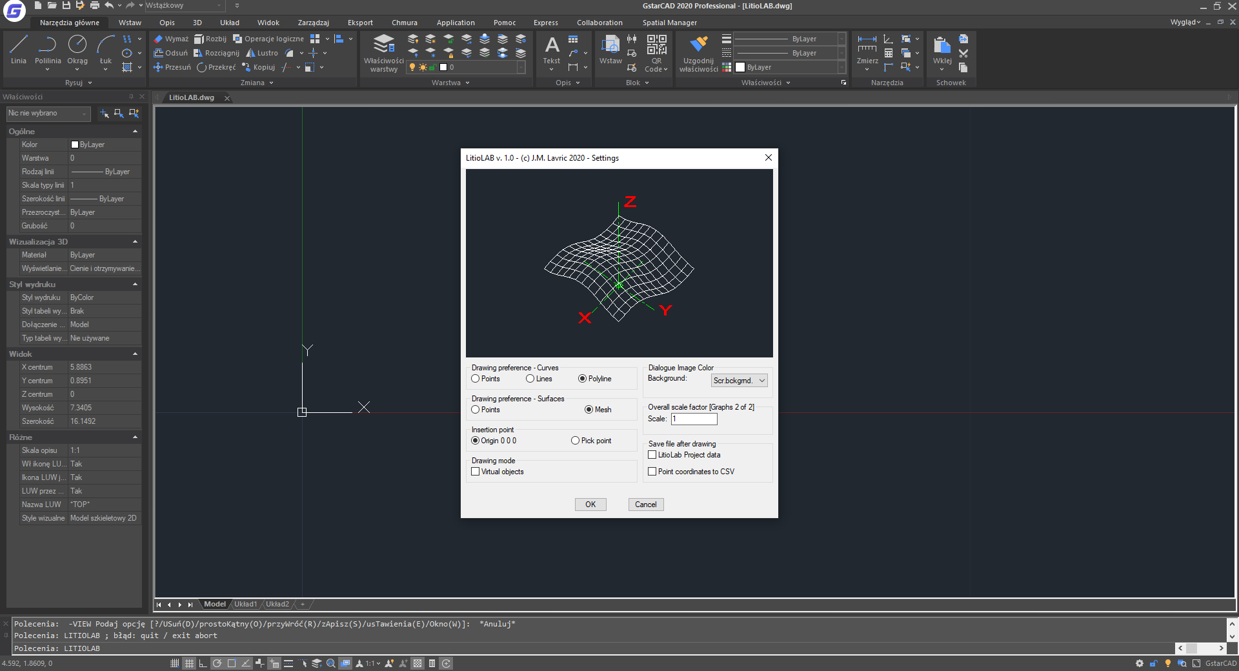The image size is (1239, 671).
Task: Enable Virtual objects checkbox
Action: (498, 472)
